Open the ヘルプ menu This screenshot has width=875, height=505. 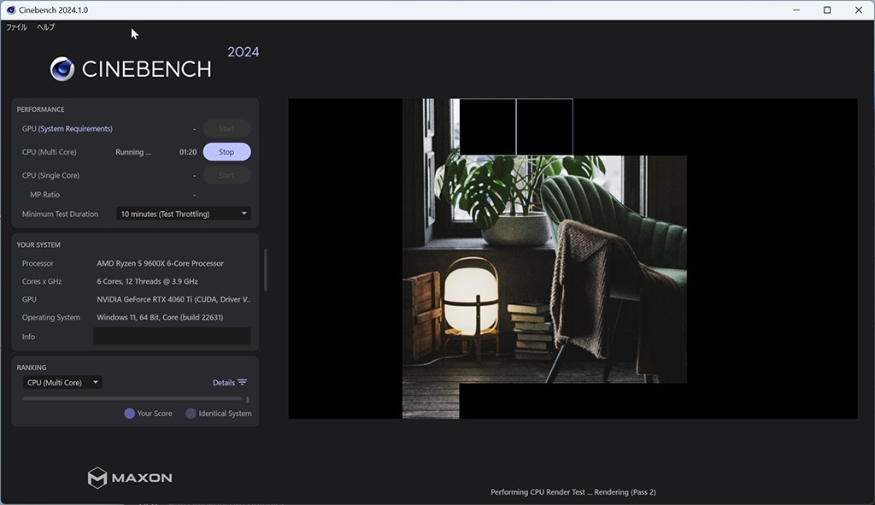coord(46,26)
